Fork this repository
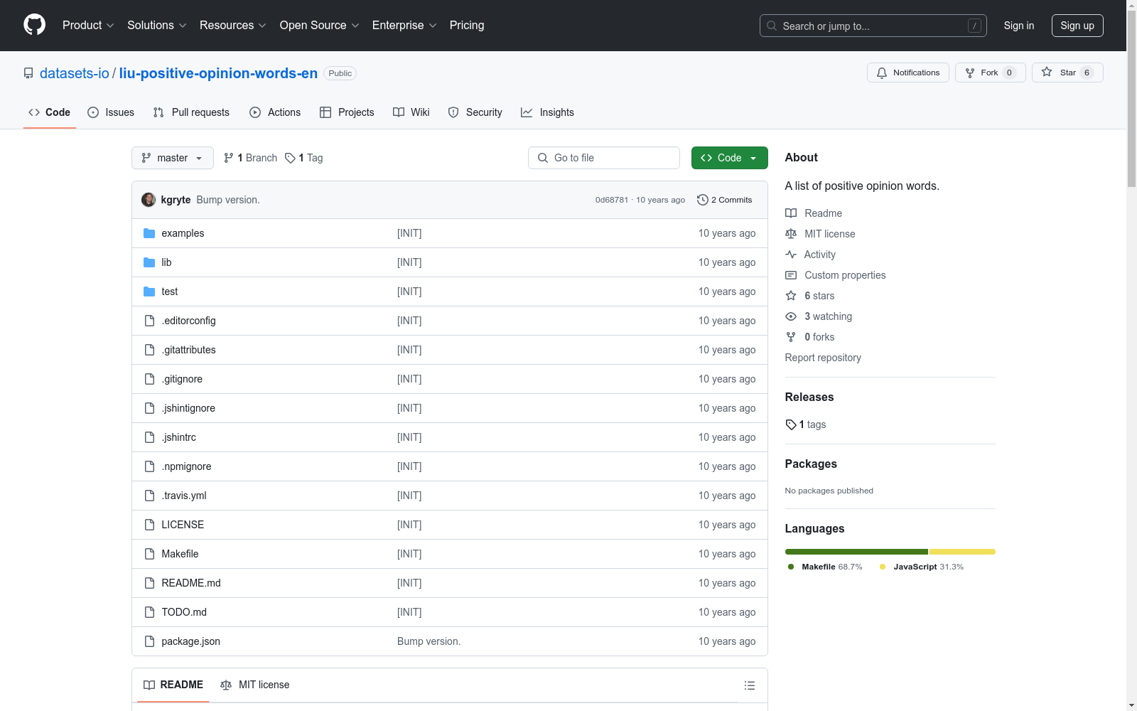This screenshot has height=711, width=1137. coord(991,73)
